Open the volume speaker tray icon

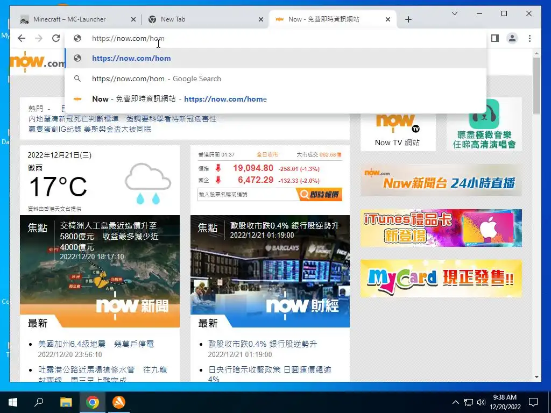coord(481,402)
